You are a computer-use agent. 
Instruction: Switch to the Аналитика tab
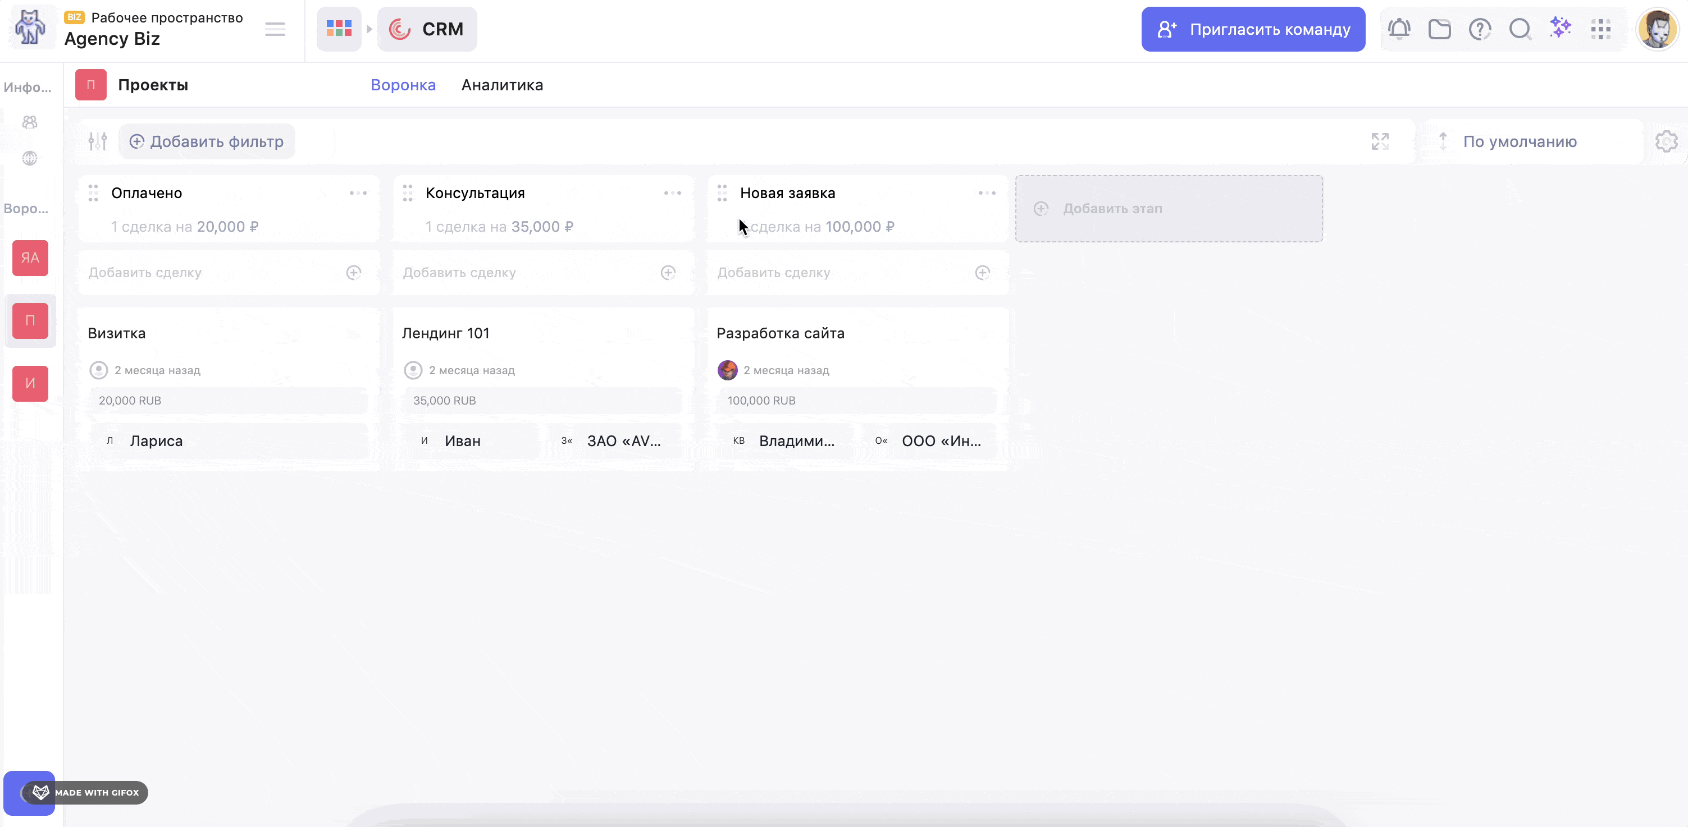(x=502, y=85)
